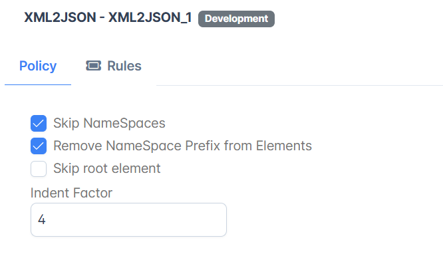
Task: Click the blue underline beneath the Policy tab
Action: pyautogui.click(x=38, y=84)
